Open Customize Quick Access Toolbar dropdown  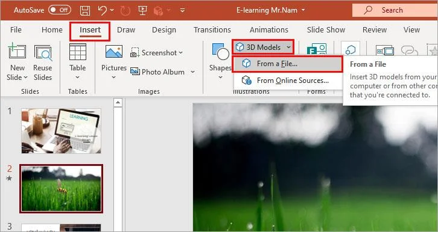(x=182, y=11)
